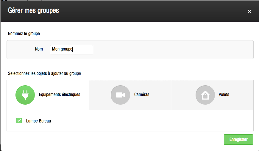
Task: Click the house with padlock shutters icon
Action: tap(205, 95)
